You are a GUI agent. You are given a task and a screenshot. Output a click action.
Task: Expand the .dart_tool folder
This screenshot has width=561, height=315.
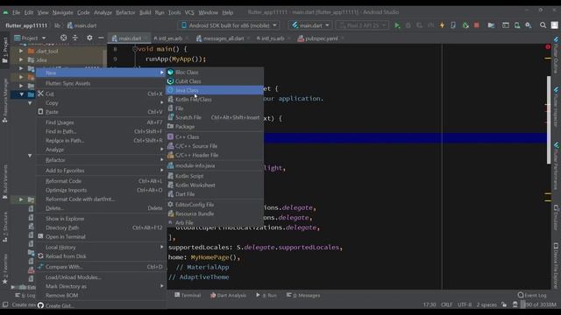(21, 51)
